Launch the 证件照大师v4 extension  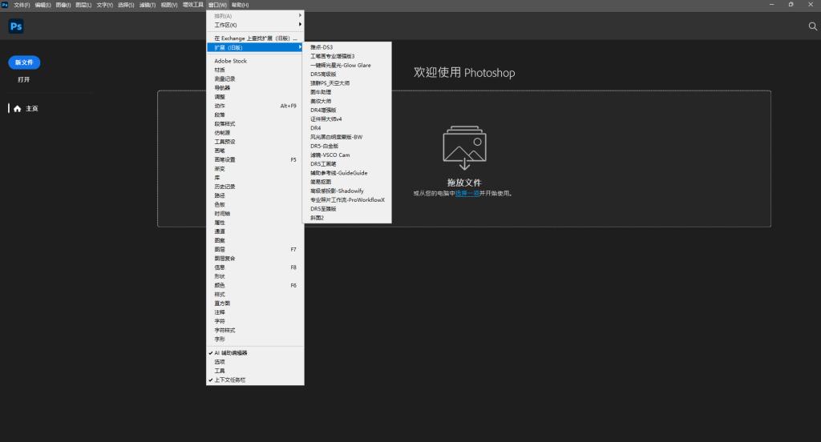(347, 119)
